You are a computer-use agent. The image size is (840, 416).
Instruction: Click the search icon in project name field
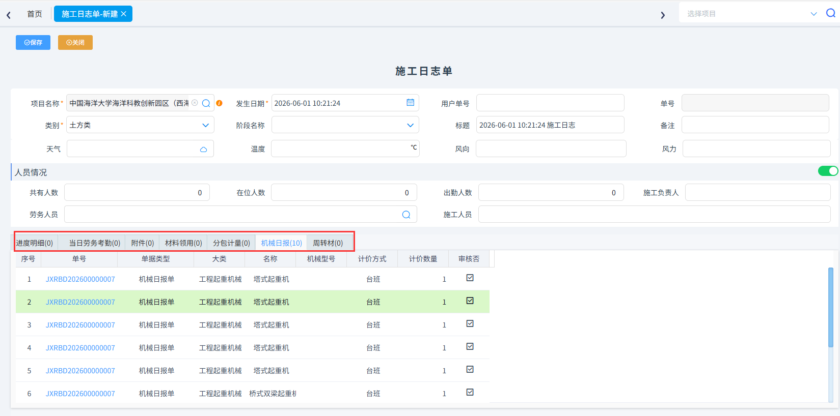point(206,103)
